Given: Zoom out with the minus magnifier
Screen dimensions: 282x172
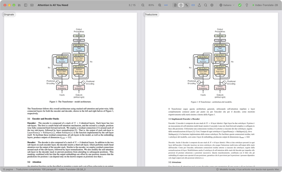Looking at the screenshot, I should (143, 5).
